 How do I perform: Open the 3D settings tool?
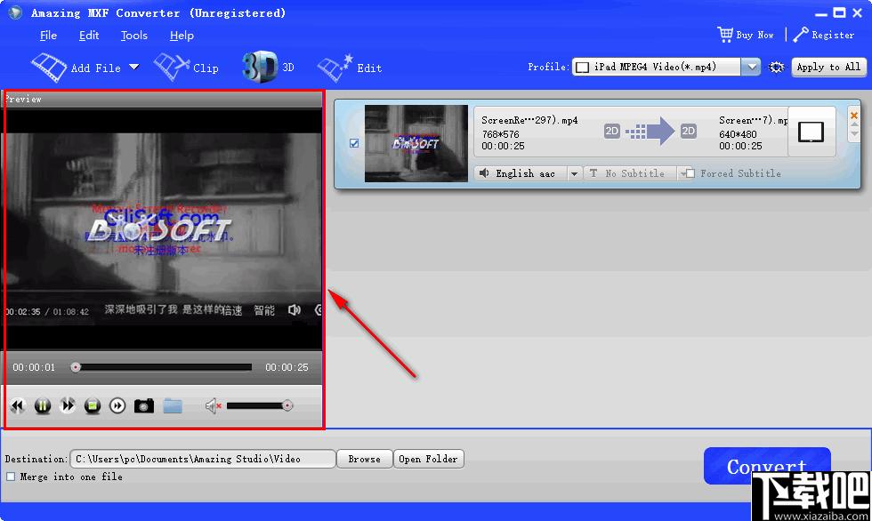[269, 68]
